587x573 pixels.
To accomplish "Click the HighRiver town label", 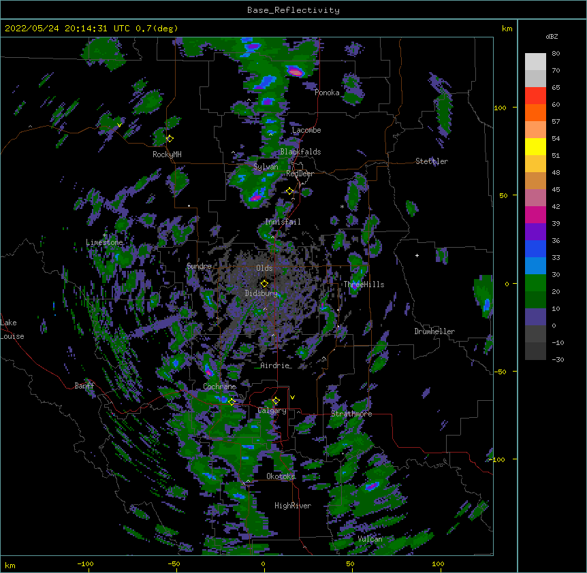I will (x=293, y=506).
